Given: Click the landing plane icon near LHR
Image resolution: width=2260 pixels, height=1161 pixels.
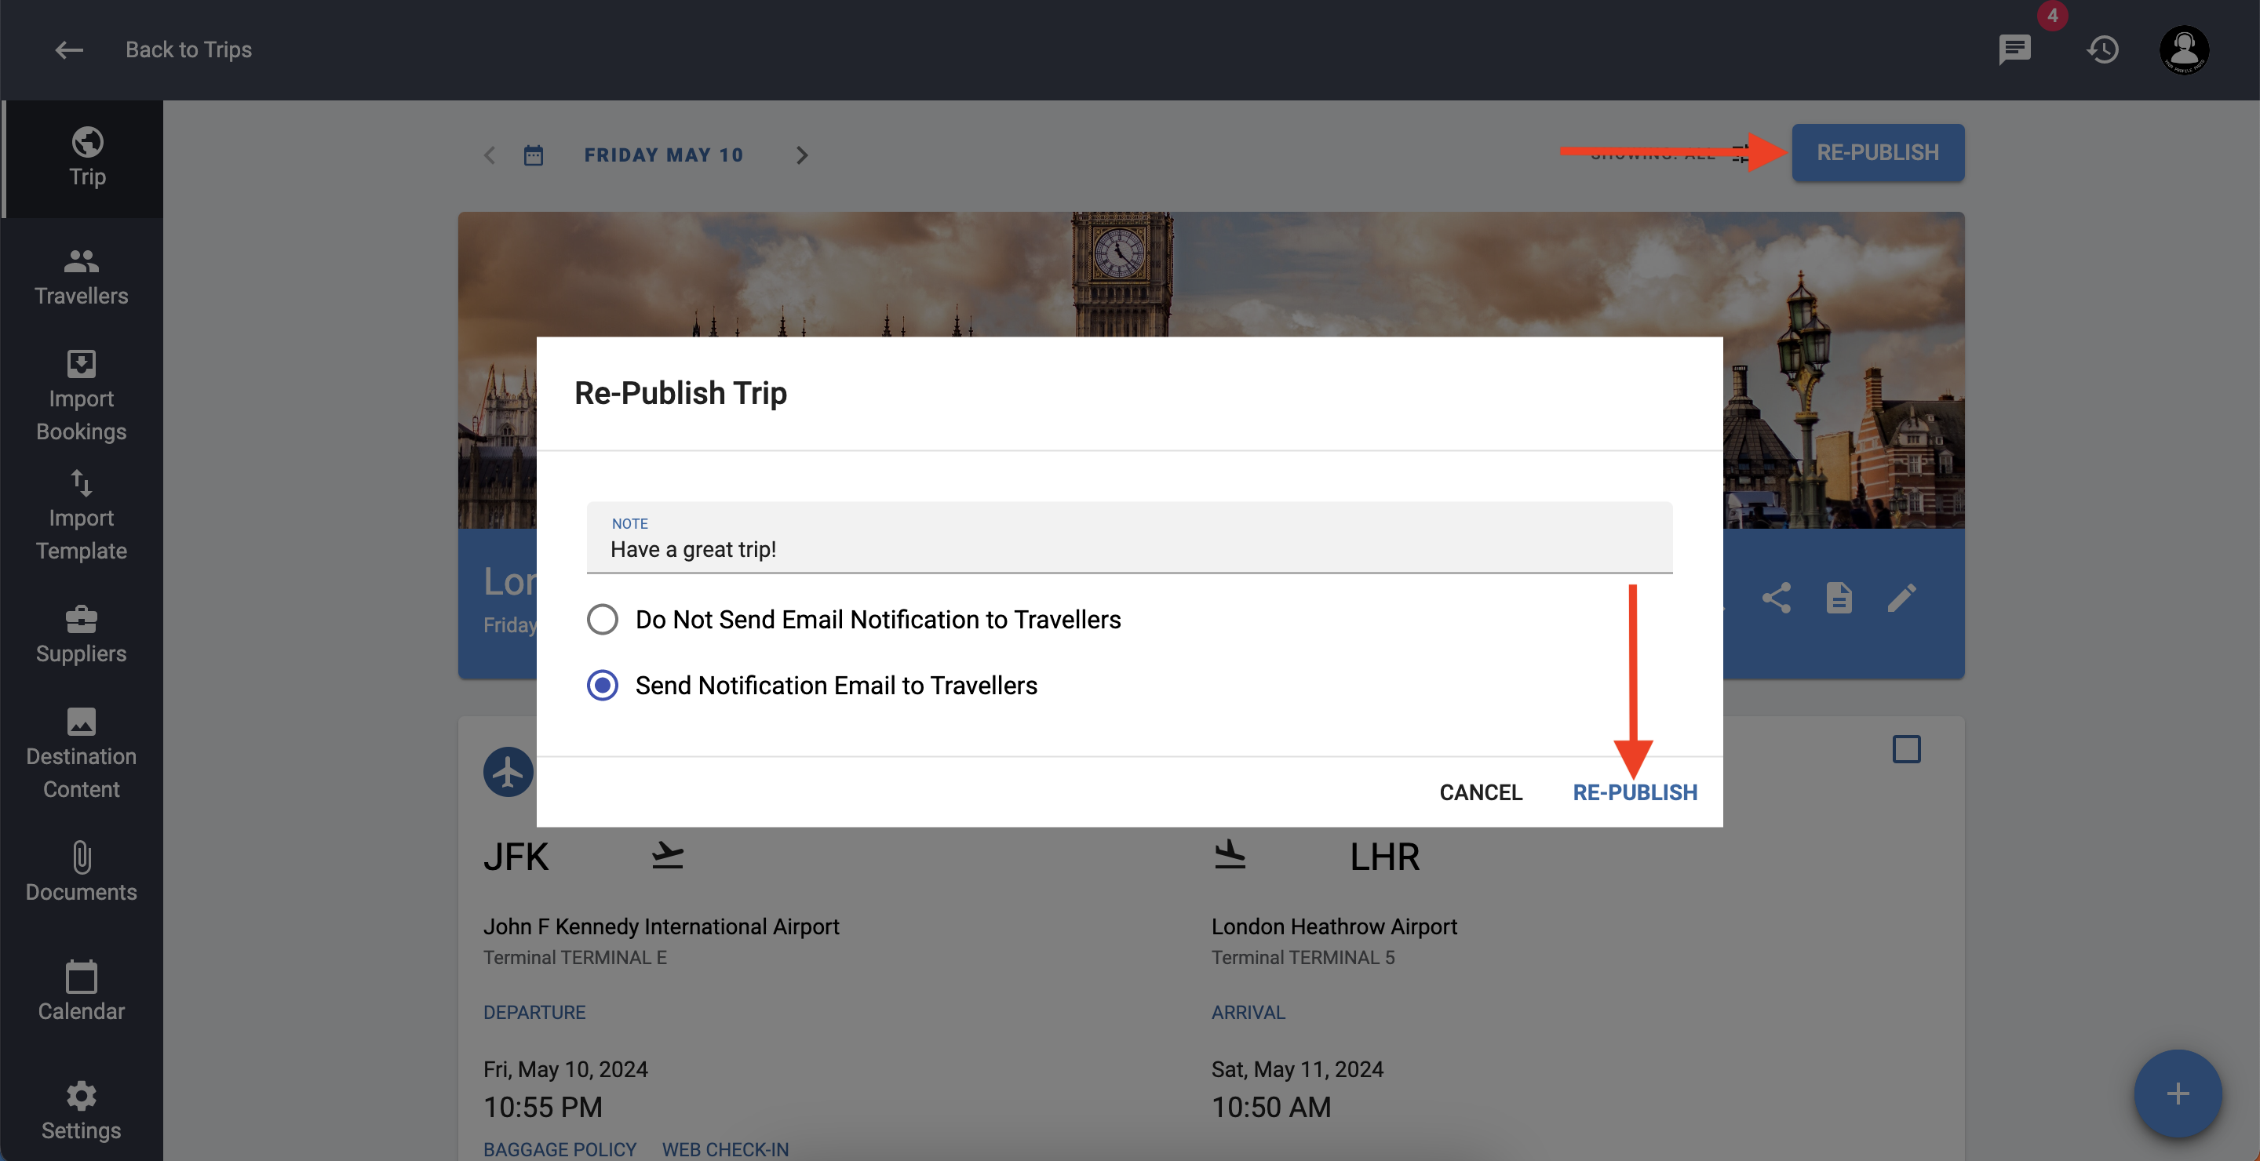Looking at the screenshot, I should click(x=1229, y=855).
